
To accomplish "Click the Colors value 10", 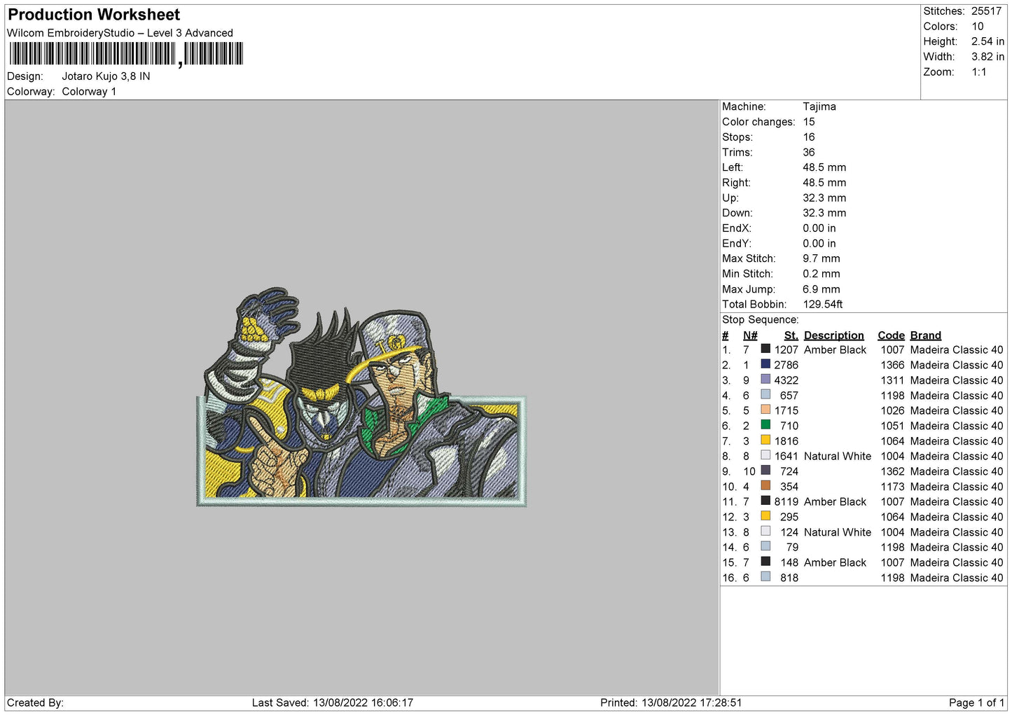I will coord(977,27).
